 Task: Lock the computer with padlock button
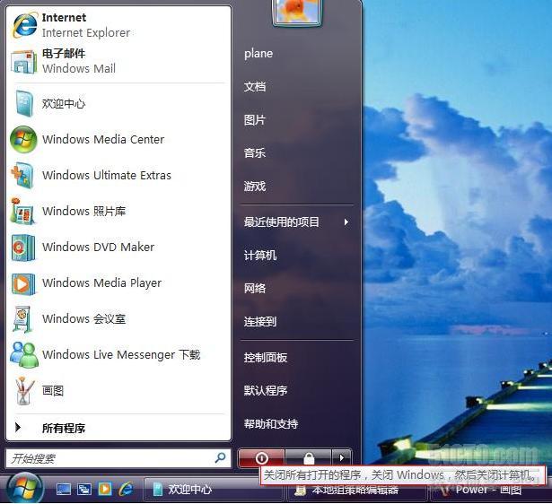tap(309, 458)
